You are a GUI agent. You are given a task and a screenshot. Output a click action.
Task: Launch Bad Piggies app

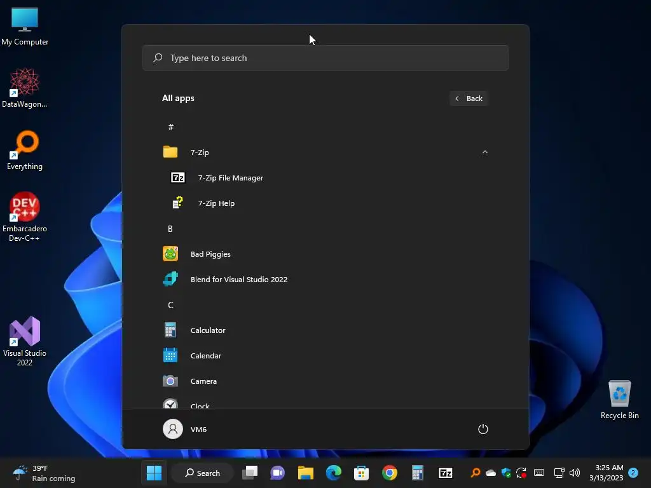point(325,254)
